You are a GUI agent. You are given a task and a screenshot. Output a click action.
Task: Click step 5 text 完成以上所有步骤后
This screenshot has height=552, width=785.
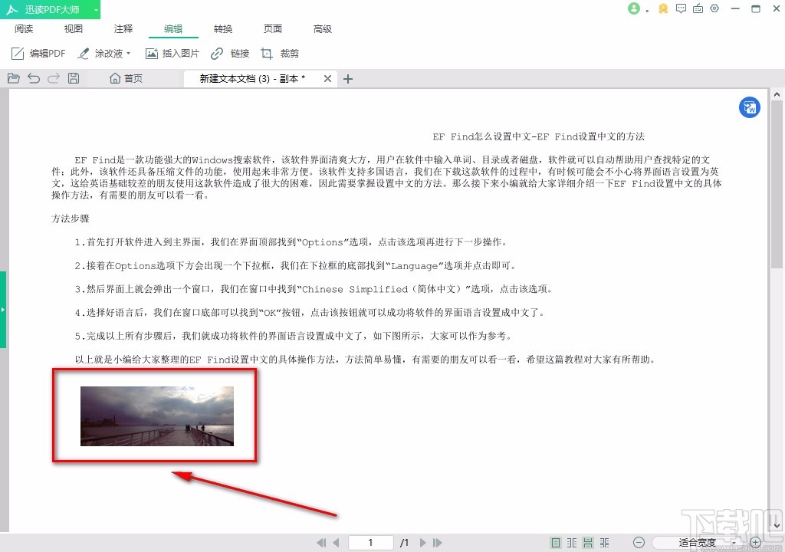tap(294, 336)
